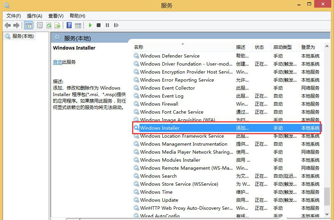
Task: Select the Windows Event Log service
Action: click(227, 96)
